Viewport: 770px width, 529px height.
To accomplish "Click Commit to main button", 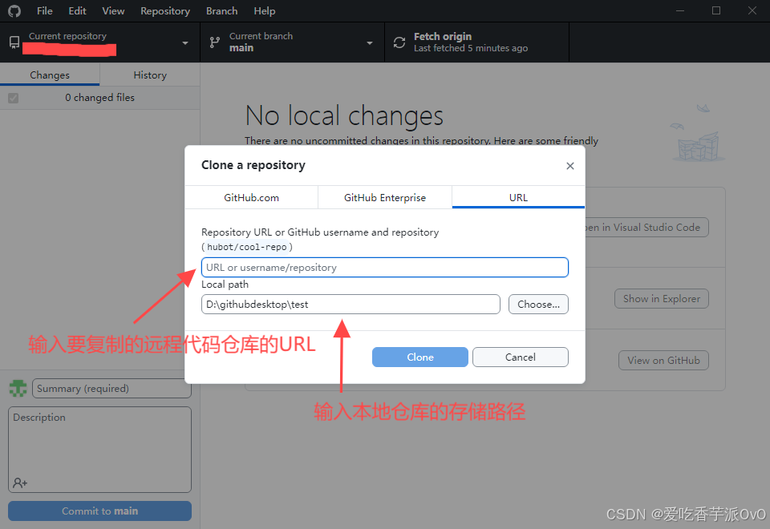I will 99,511.
